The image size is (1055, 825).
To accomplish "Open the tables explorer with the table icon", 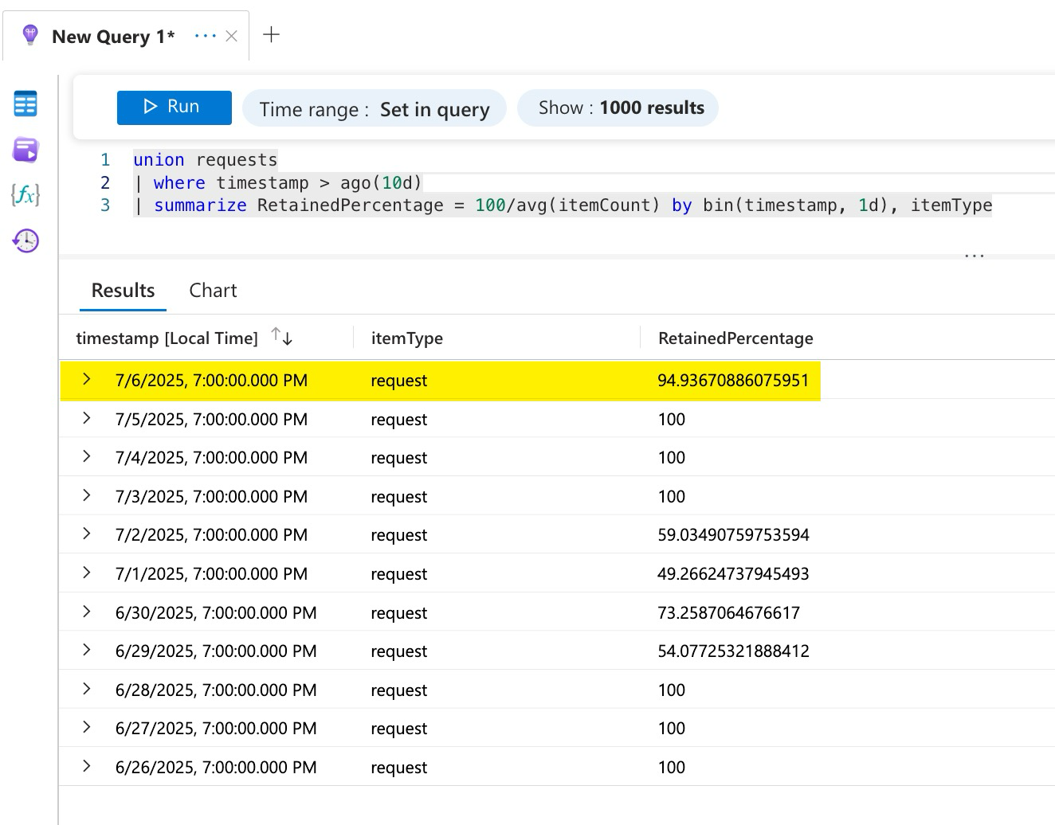I will pyautogui.click(x=25, y=104).
